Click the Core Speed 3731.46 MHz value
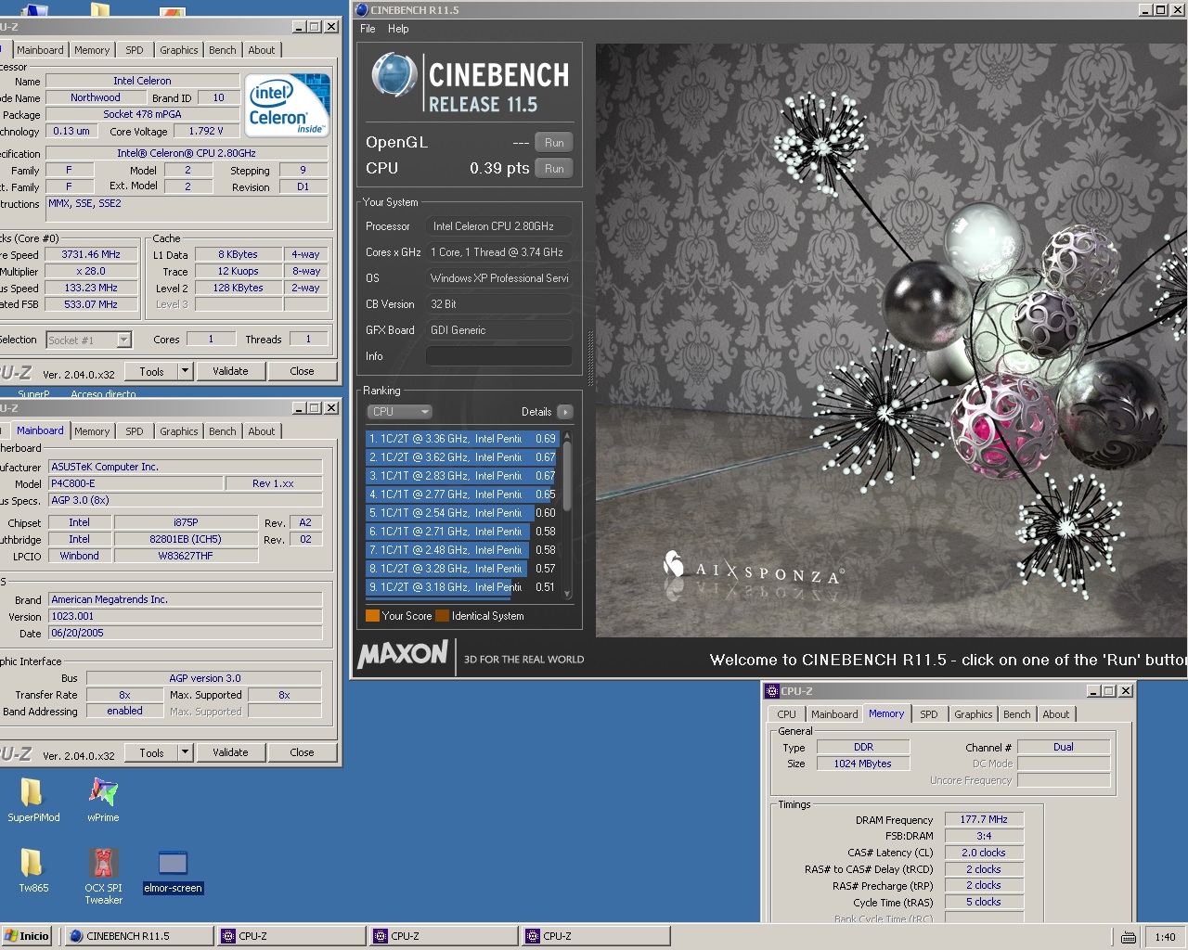Screen dimensions: 1188x950 (91, 254)
